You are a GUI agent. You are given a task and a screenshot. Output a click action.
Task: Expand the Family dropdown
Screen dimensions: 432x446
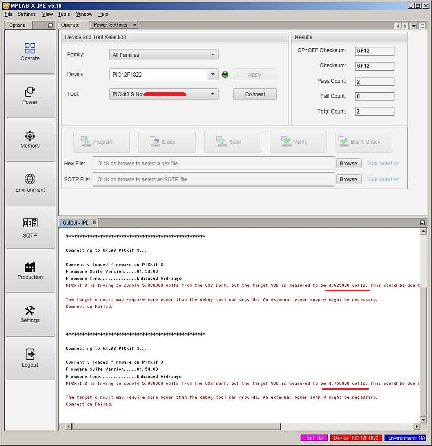pos(213,55)
